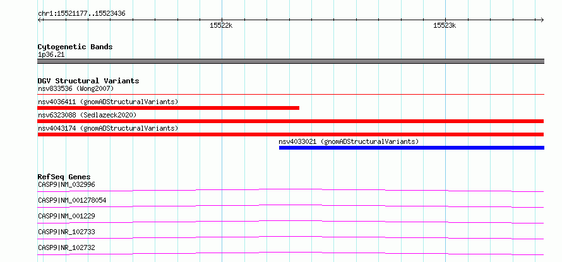Click the red nsv6323088 variant bar
This screenshot has height=262, width=562.
290,121
